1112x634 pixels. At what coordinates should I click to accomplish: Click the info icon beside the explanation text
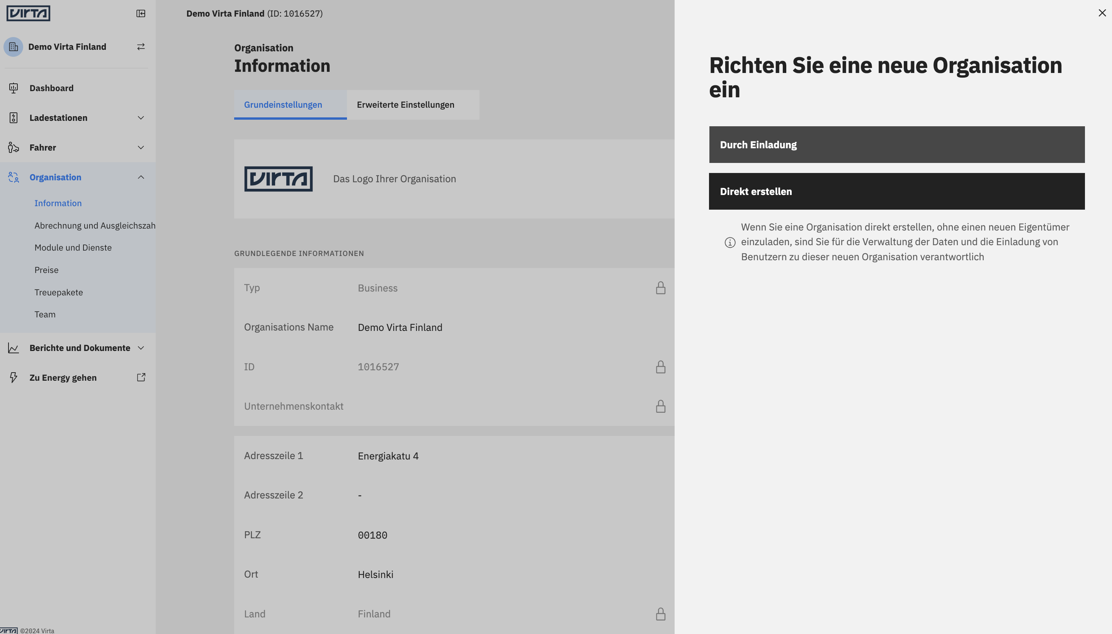click(x=730, y=242)
